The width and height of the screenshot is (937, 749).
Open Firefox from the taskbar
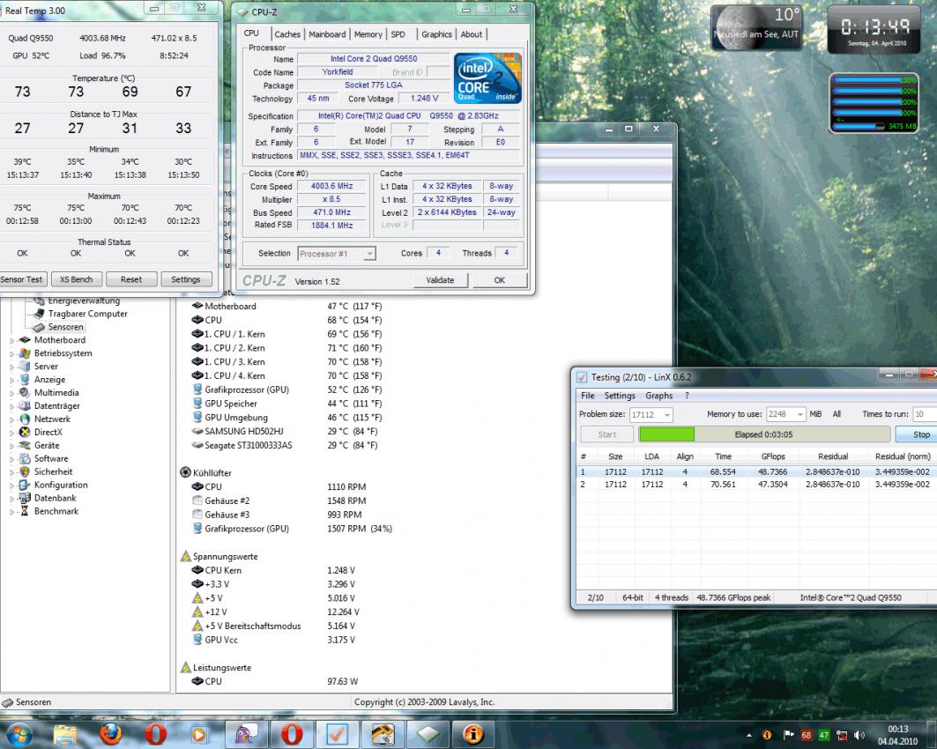(110, 733)
